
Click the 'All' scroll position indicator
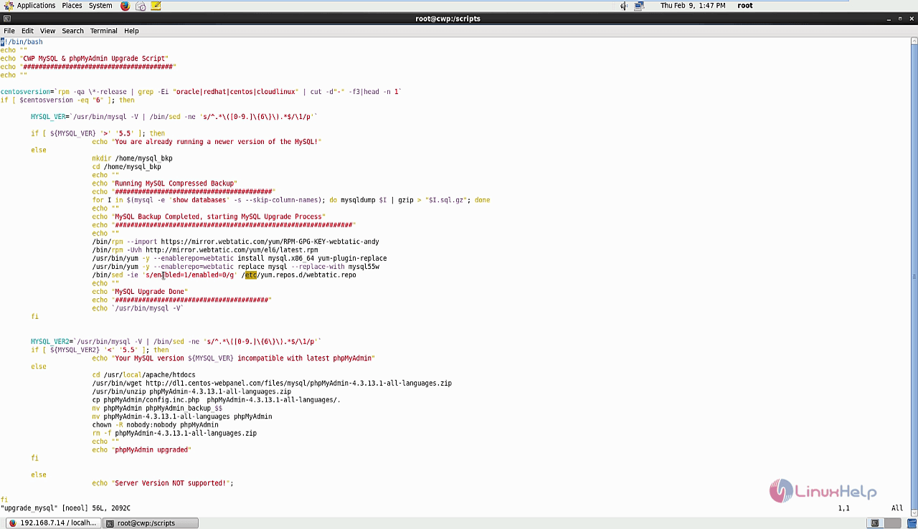897,508
